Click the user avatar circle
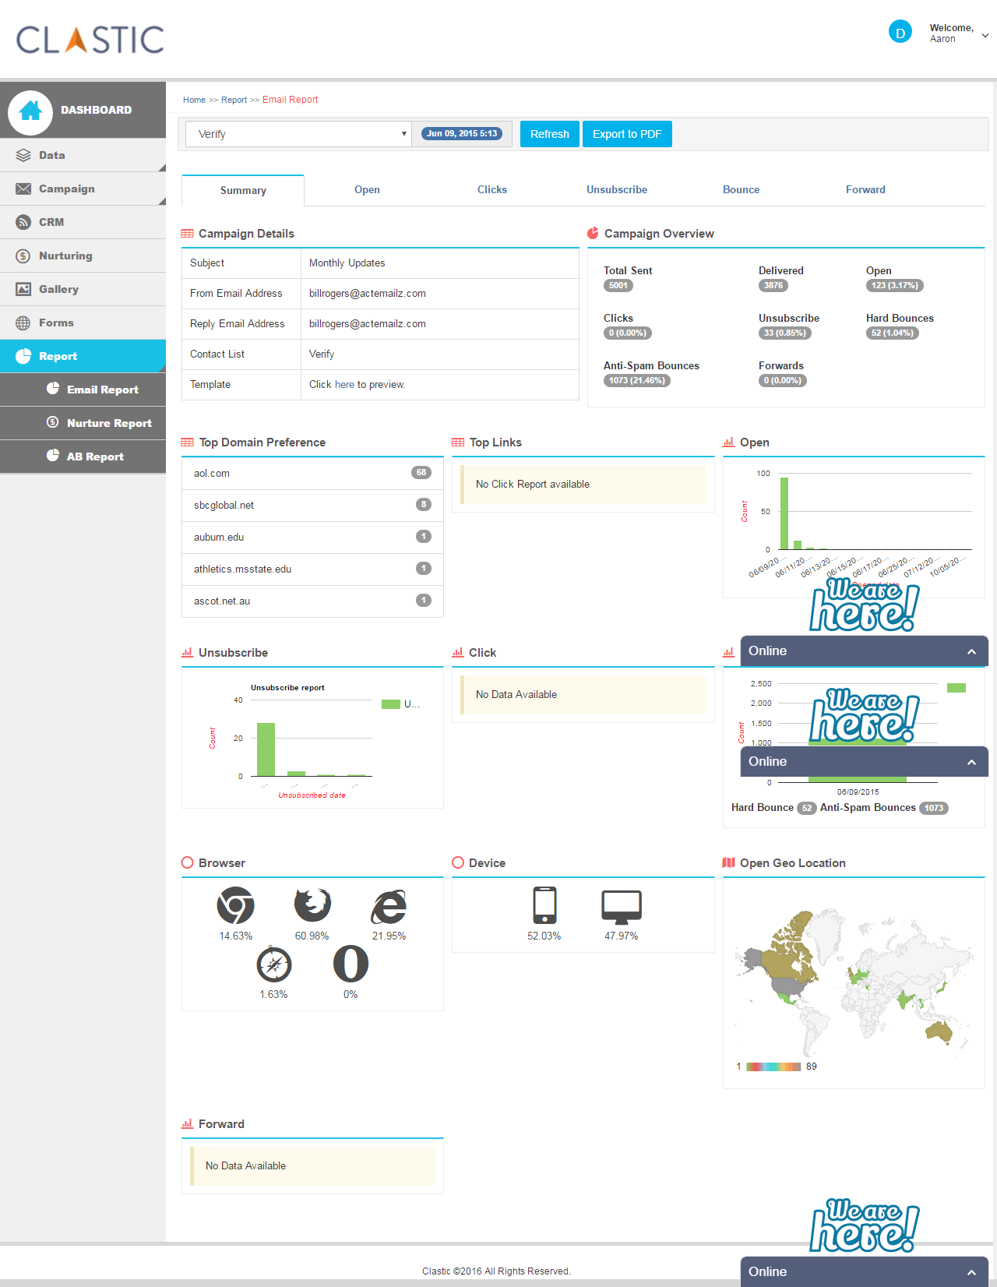 900,32
